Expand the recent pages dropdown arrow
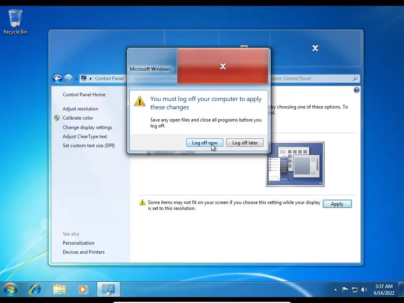This screenshot has width=404, height=303. click(76, 79)
